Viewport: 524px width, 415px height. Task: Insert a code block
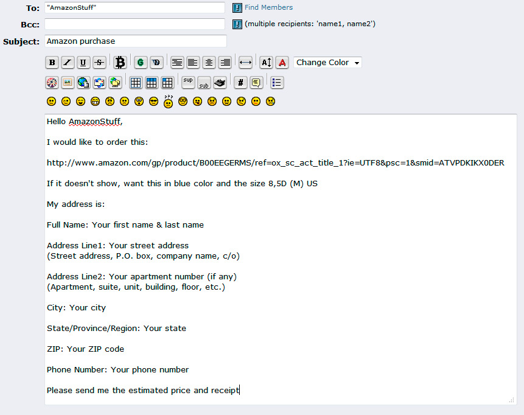[x=240, y=83]
